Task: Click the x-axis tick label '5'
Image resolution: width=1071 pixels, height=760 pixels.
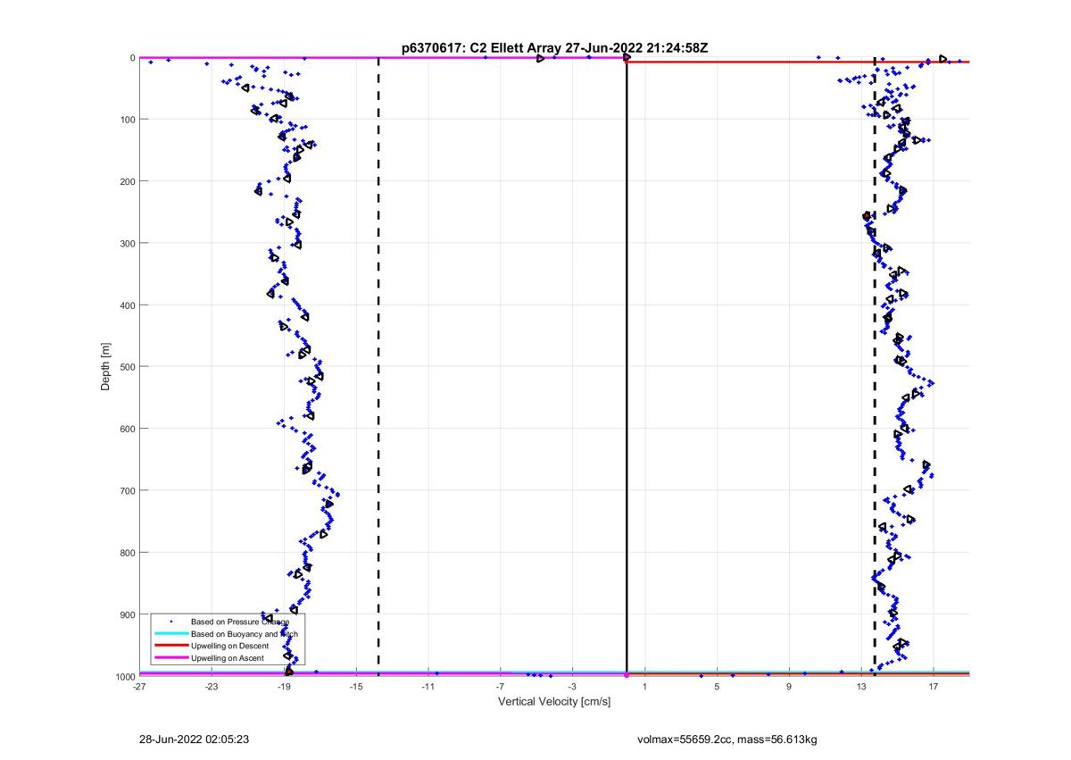Action: click(717, 688)
